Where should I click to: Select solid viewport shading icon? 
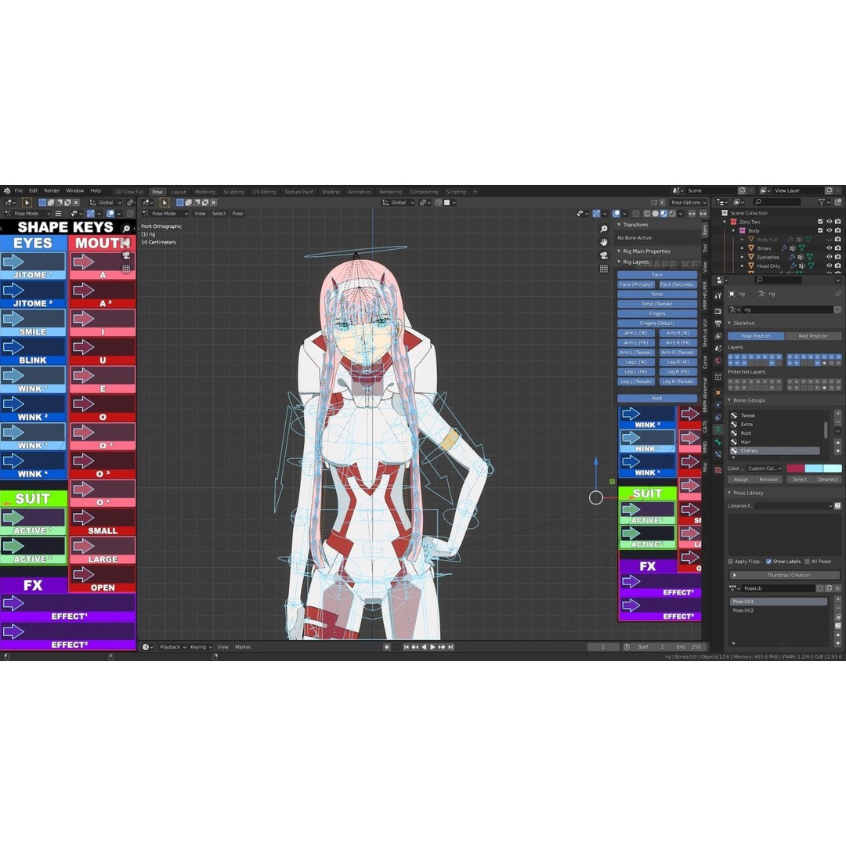click(x=655, y=214)
